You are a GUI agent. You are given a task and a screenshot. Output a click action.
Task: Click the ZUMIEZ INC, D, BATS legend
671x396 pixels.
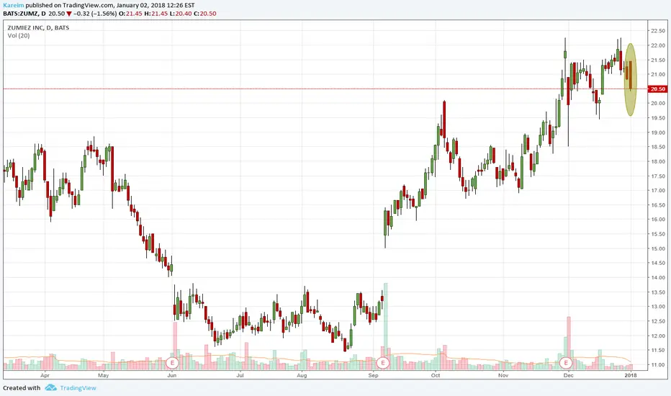(38, 27)
